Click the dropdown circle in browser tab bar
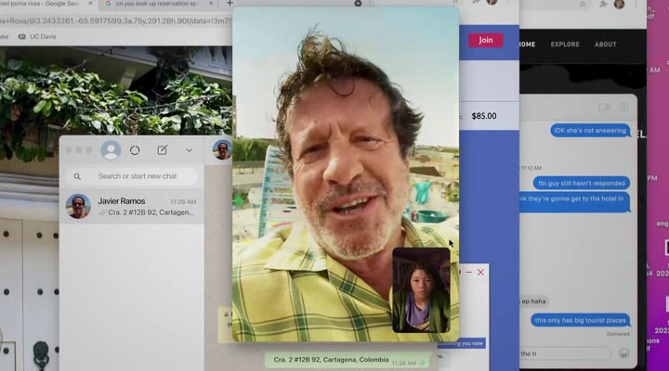Screen dimensions: 669x371 pyautogui.click(x=358, y=3)
